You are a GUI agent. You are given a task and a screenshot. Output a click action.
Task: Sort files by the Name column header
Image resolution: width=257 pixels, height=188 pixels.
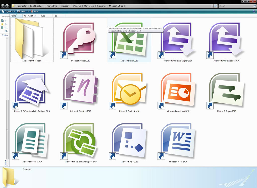click(x=16, y=16)
